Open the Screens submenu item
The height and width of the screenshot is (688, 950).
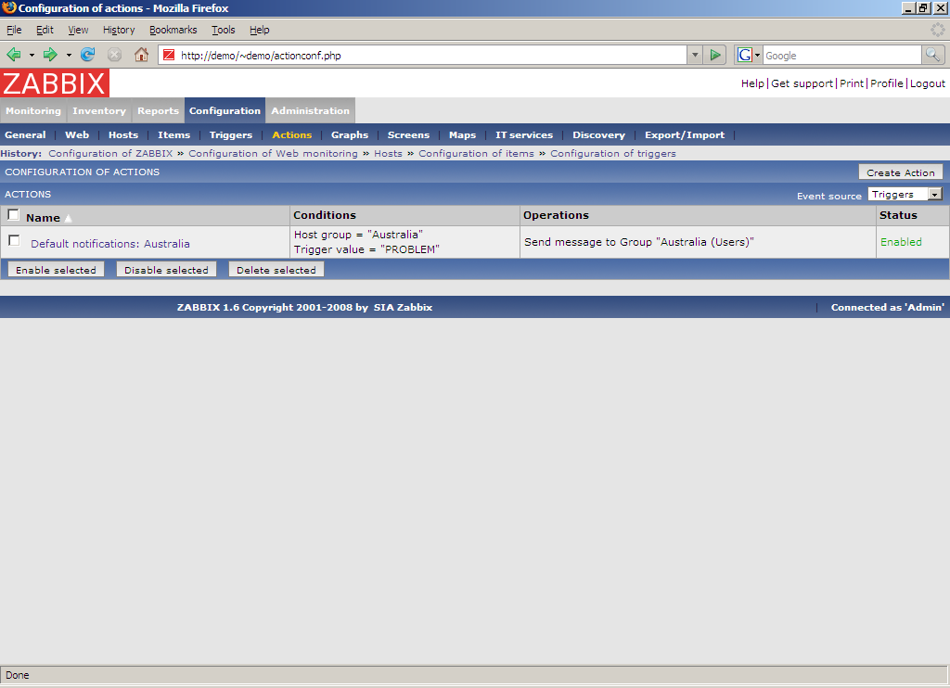click(x=408, y=135)
